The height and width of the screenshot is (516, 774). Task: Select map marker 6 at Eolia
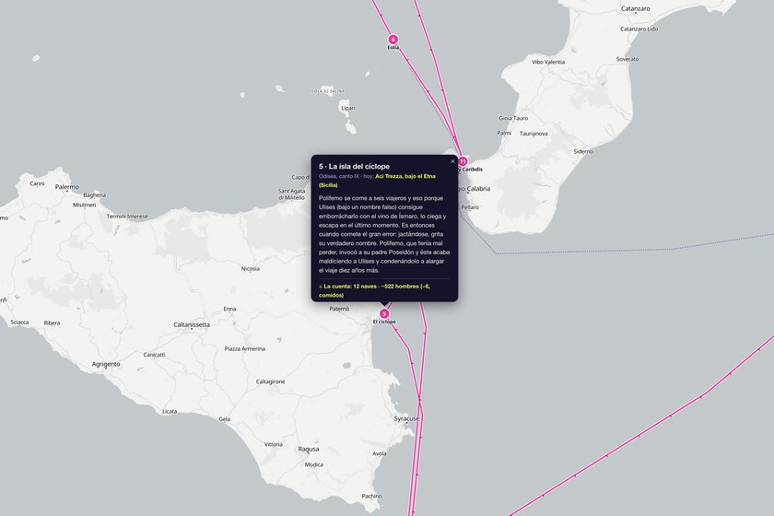393,40
